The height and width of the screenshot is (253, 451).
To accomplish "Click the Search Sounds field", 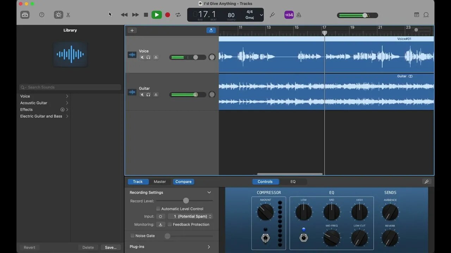I will click(x=70, y=87).
